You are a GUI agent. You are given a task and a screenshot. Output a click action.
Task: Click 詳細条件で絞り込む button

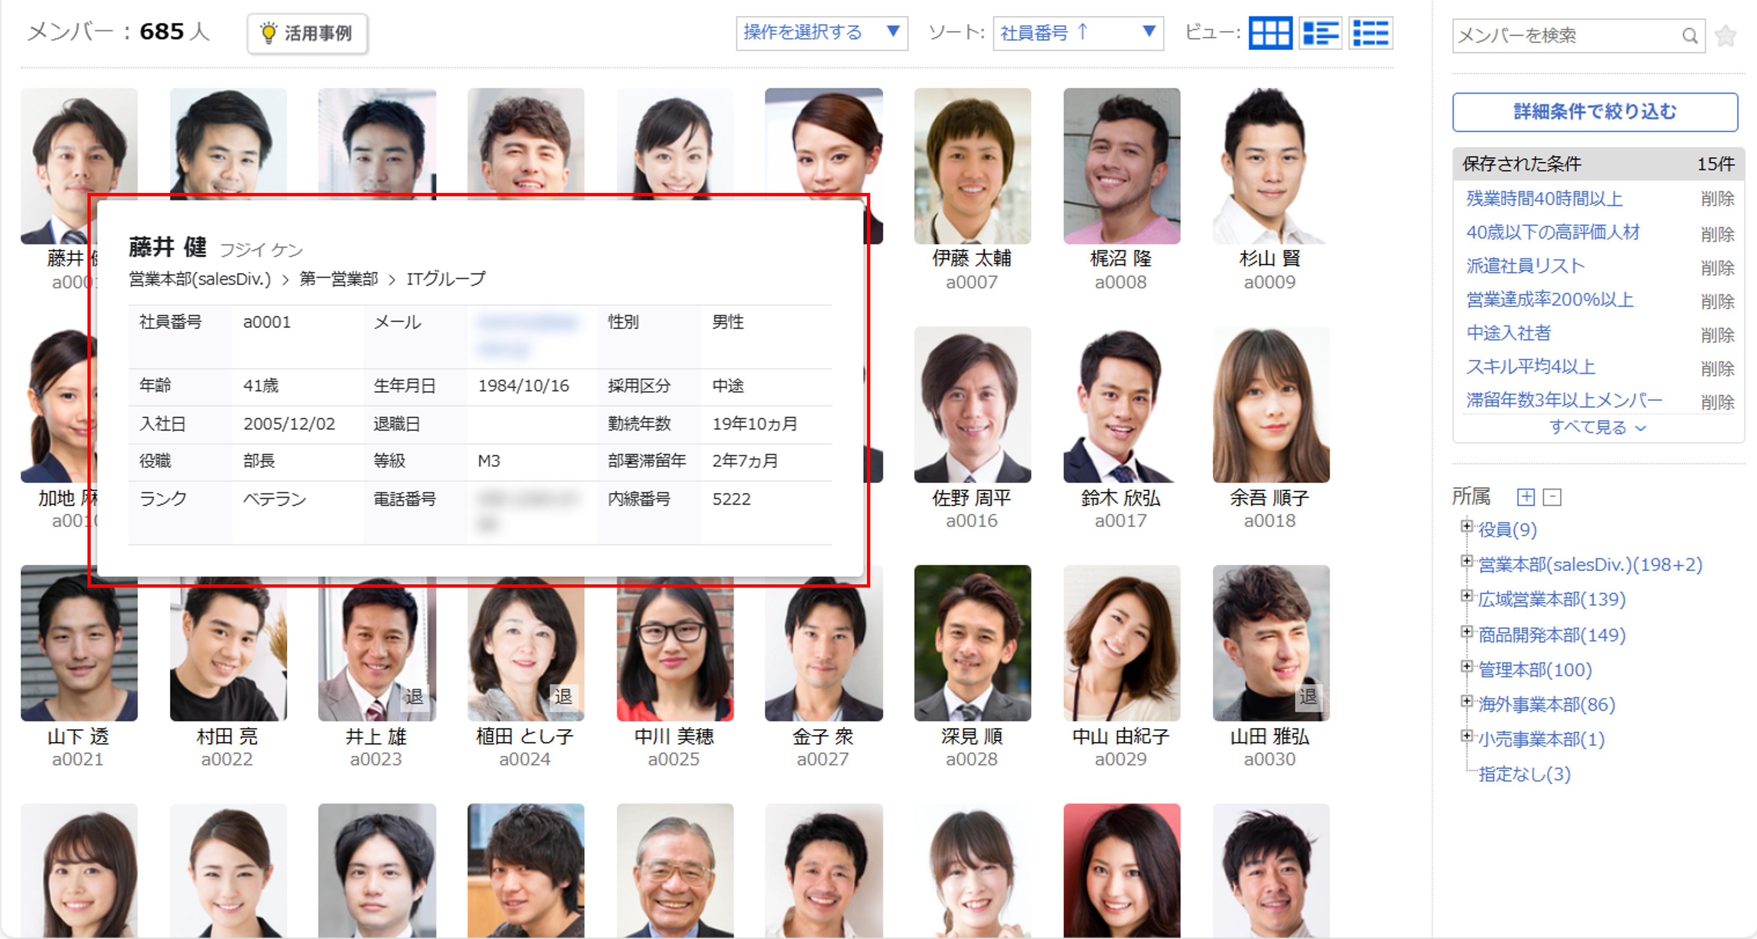(x=1594, y=111)
